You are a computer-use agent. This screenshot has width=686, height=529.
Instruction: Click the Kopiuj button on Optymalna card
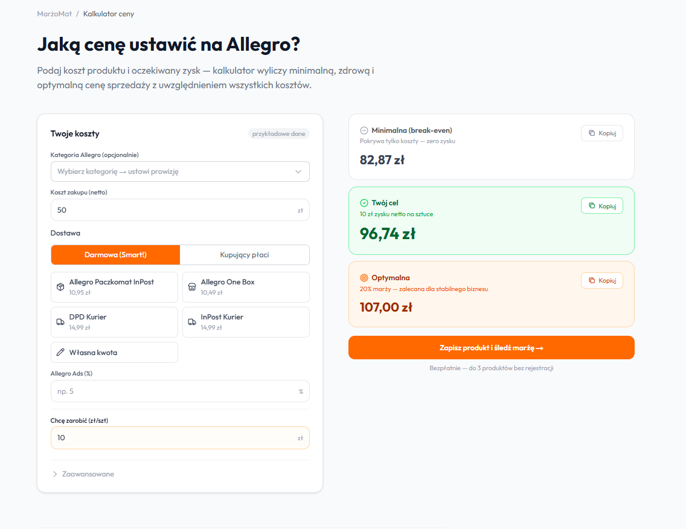[x=601, y=280]
